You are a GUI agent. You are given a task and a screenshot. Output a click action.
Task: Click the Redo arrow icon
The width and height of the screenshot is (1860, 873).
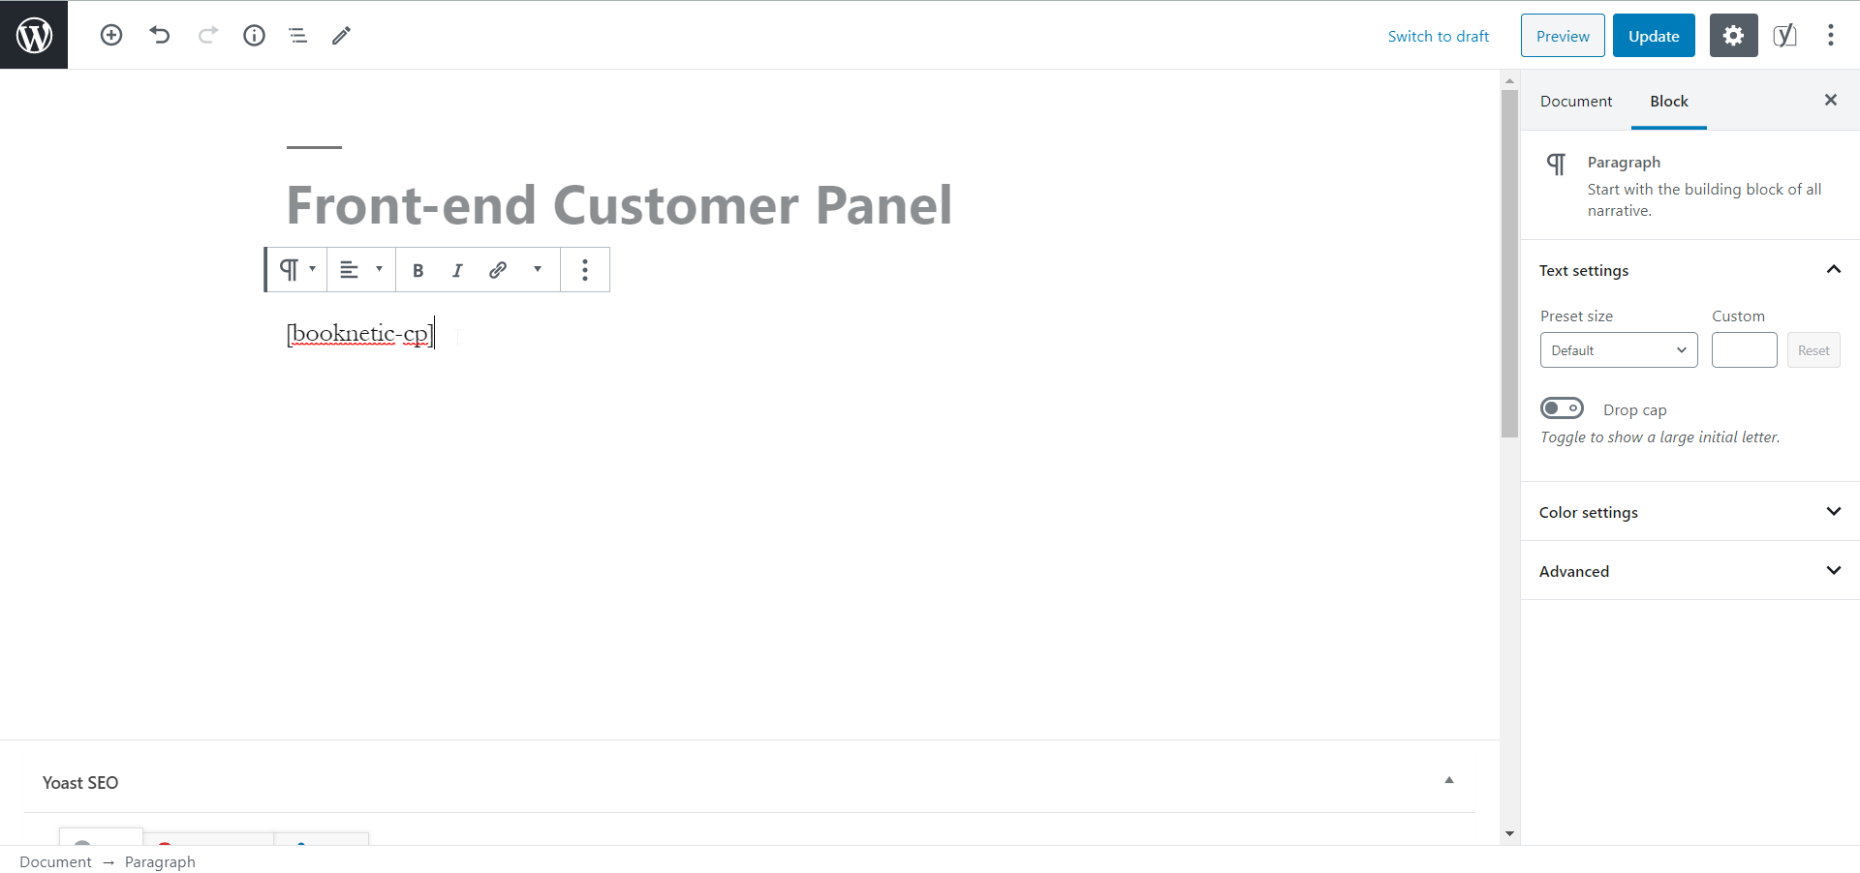207,35
